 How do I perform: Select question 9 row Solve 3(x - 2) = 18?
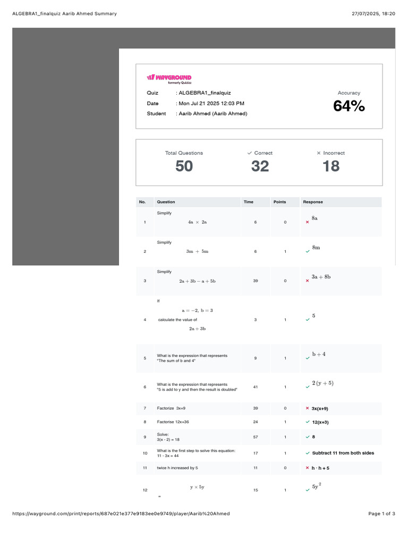[259, 437]
